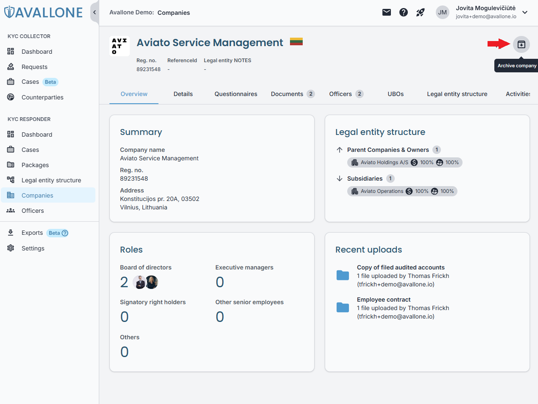
Task: Select Exports in the sidebar
Action: [32, 233]
